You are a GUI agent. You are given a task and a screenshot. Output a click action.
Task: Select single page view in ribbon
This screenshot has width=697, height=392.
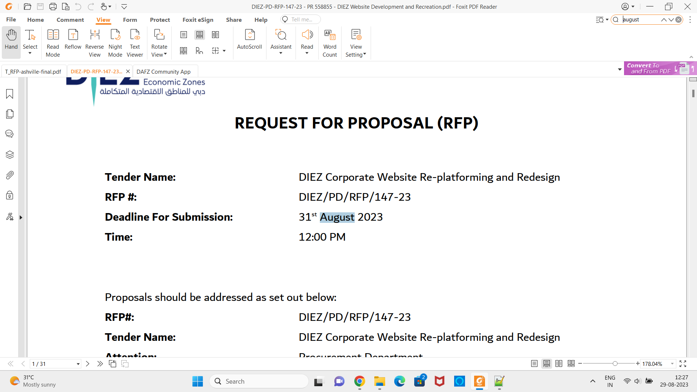(x=184, y=35)
